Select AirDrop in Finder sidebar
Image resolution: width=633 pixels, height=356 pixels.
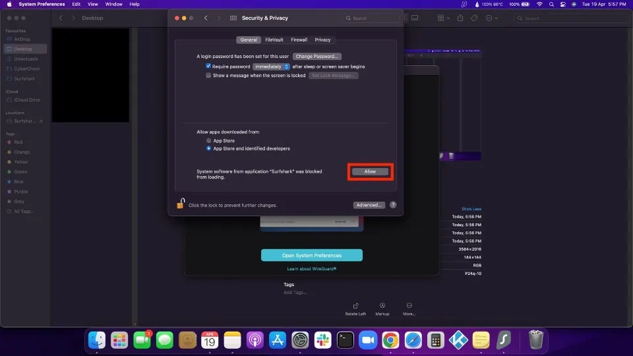tap(25, 39)
